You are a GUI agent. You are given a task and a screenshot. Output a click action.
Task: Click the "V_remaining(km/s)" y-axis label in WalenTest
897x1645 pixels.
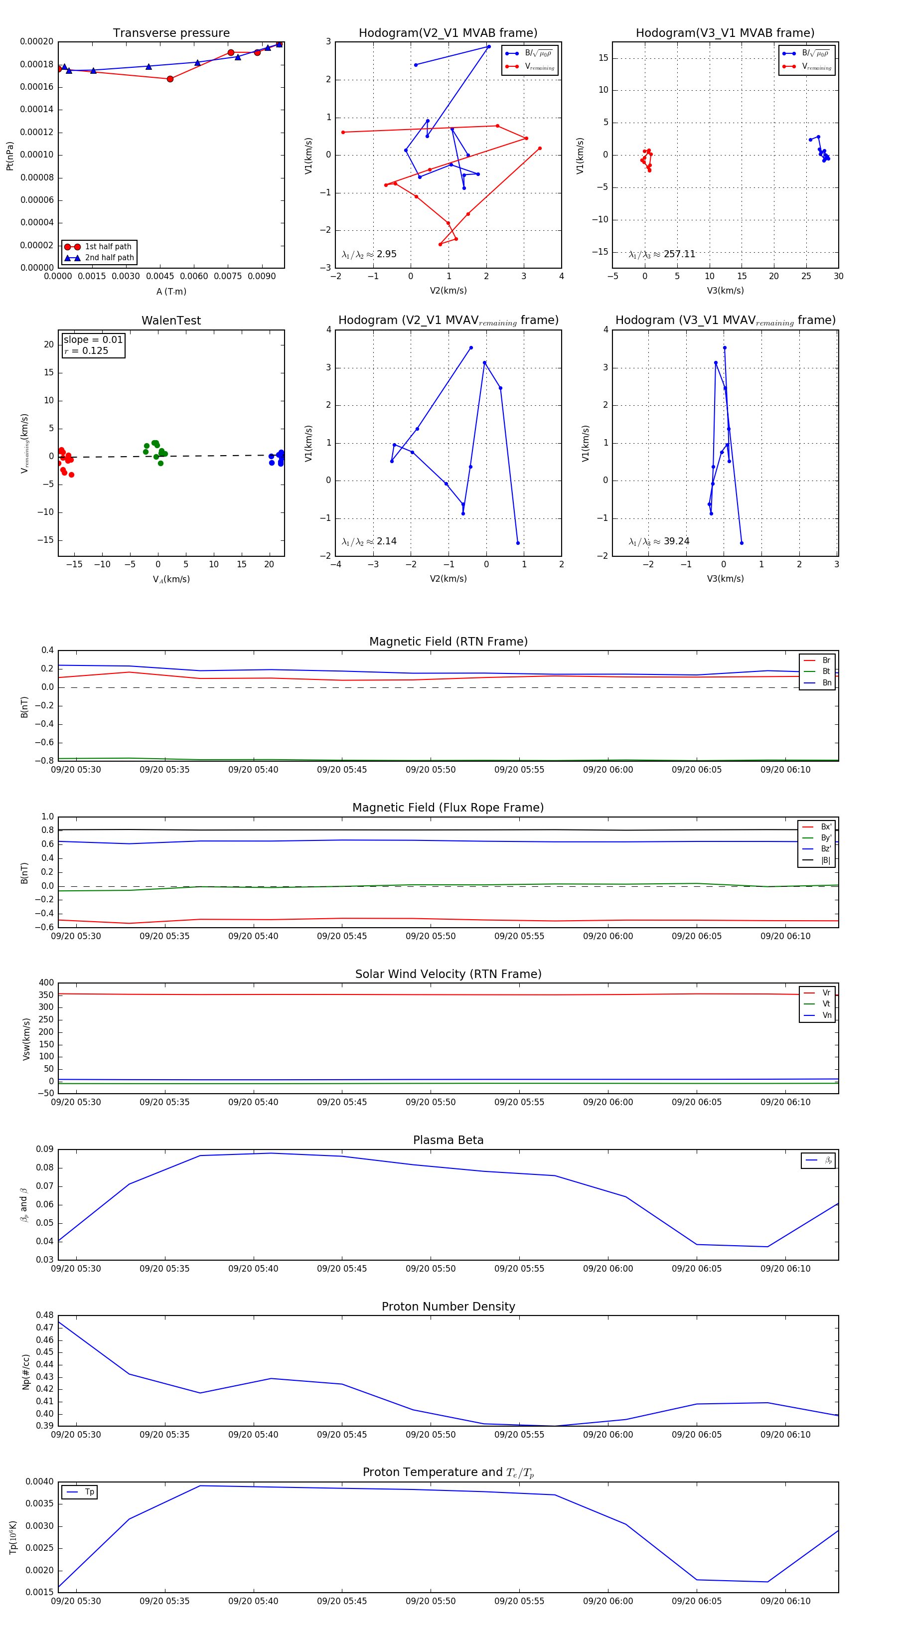[25, 443]
